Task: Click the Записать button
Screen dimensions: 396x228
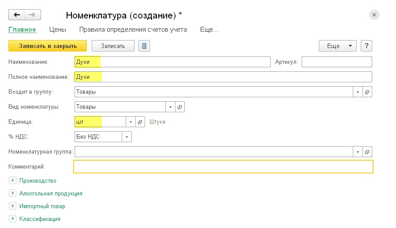Action: (x=113, y=46)
